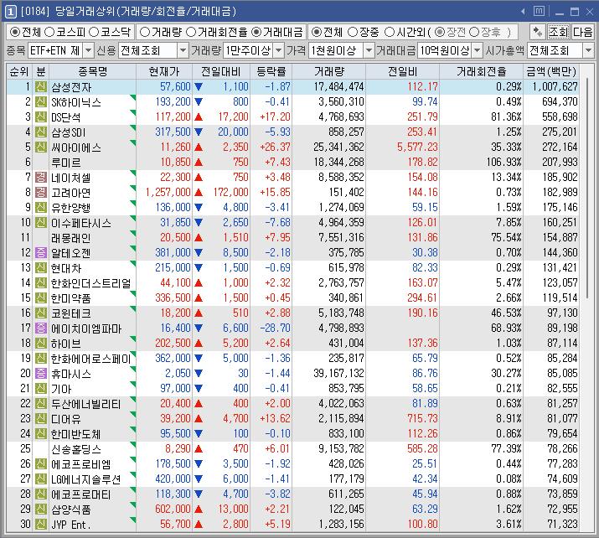Click the 장전 radio button
Screen dimensions: 599x538
point(440,33)
